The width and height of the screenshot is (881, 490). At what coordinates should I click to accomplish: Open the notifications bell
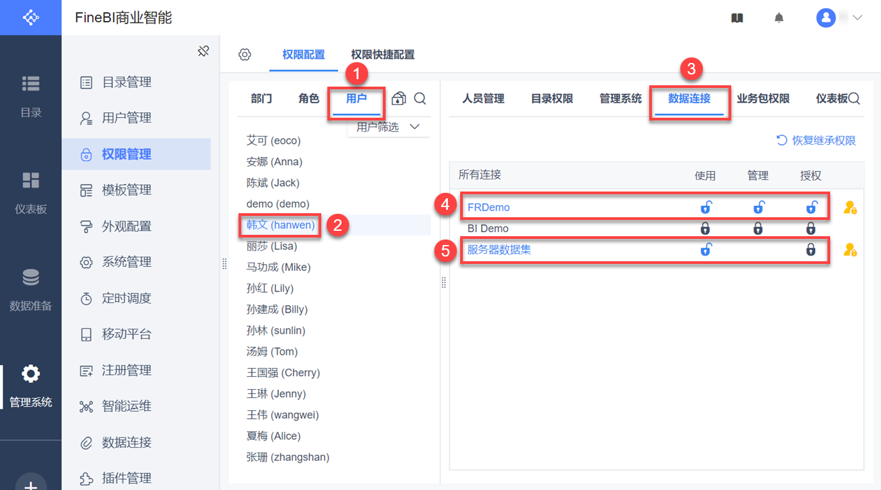779,18
